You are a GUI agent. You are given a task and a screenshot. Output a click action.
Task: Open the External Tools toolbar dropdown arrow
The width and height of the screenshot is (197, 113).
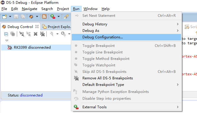click(58, 17)
